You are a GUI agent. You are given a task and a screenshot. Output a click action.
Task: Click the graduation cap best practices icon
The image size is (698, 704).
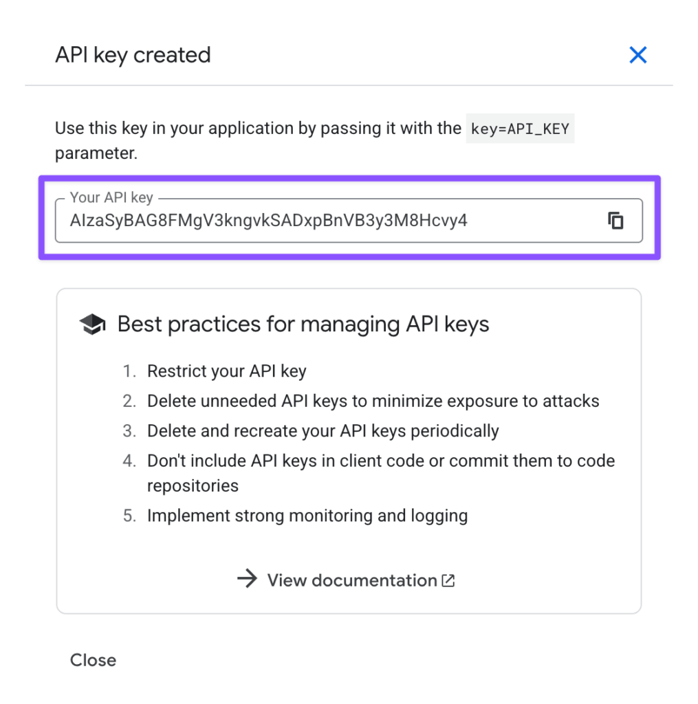pyautogui.click(x=93, y=324)
